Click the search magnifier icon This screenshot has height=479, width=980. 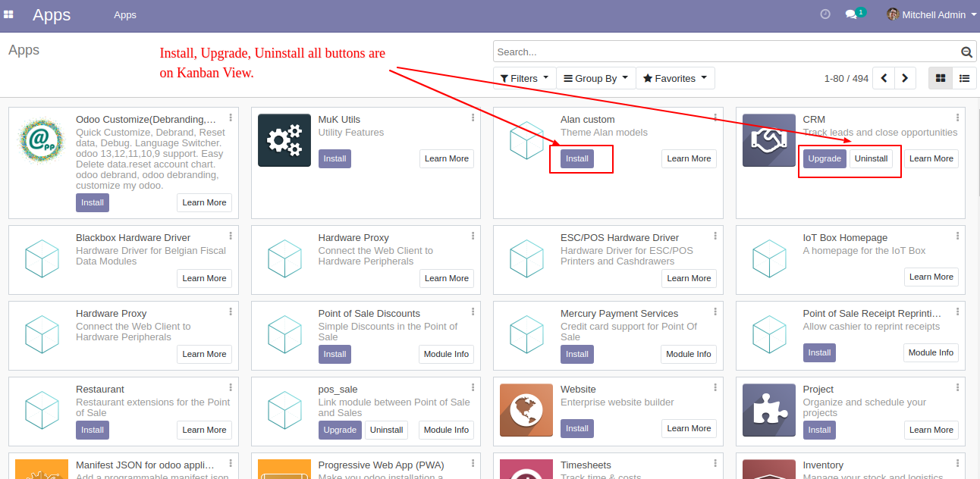tap(966, 52)
